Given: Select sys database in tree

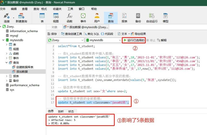Looking at the screenshot, I should point(12,90).
